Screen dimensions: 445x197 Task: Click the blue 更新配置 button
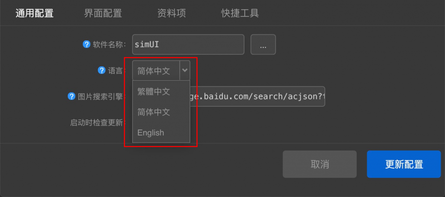click(x=404, y=164)
